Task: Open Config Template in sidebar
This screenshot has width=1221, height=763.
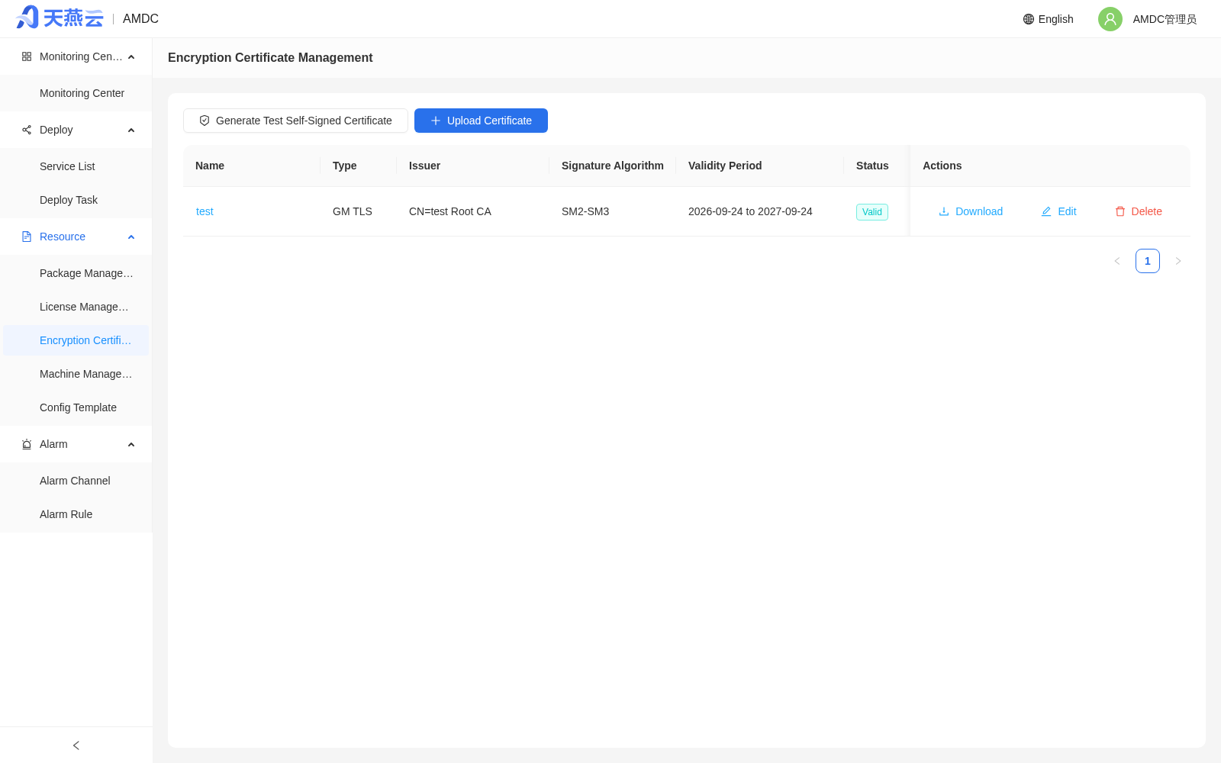Action: coord(76,407)
